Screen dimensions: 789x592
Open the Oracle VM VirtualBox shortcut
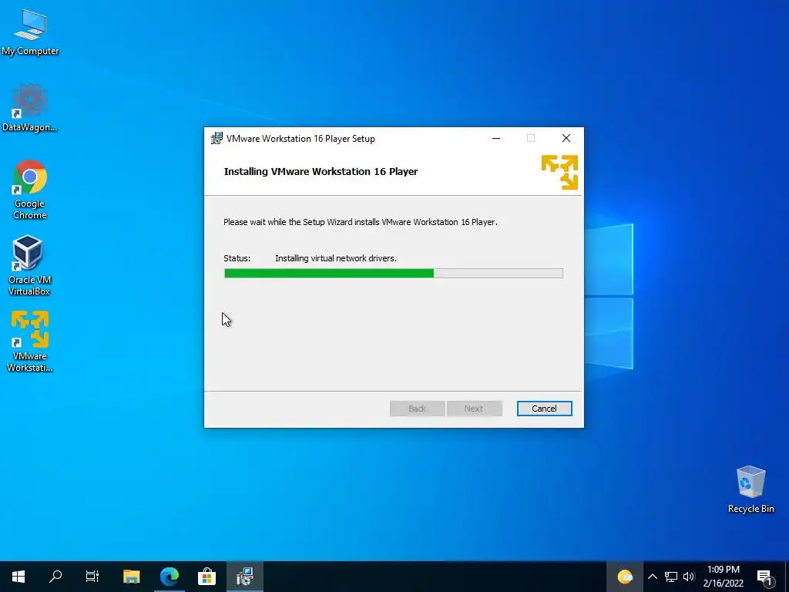pos(29,265)
